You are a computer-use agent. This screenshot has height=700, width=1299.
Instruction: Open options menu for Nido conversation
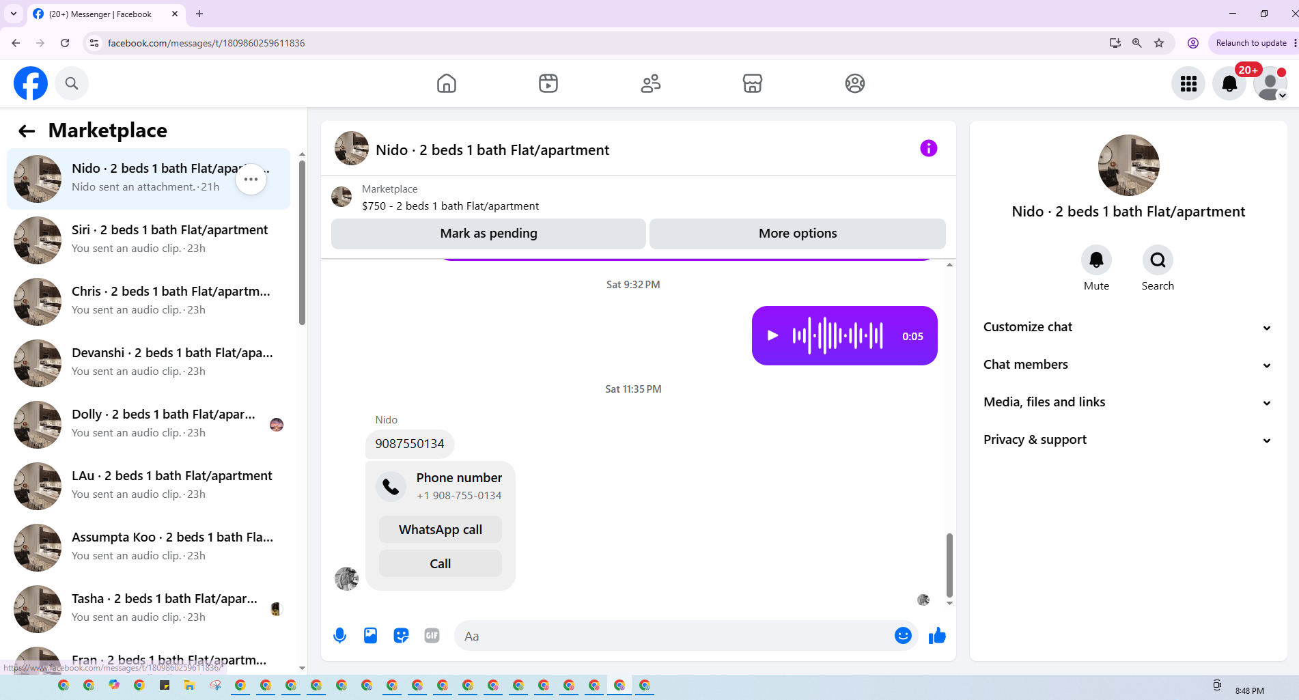(251, 179)
